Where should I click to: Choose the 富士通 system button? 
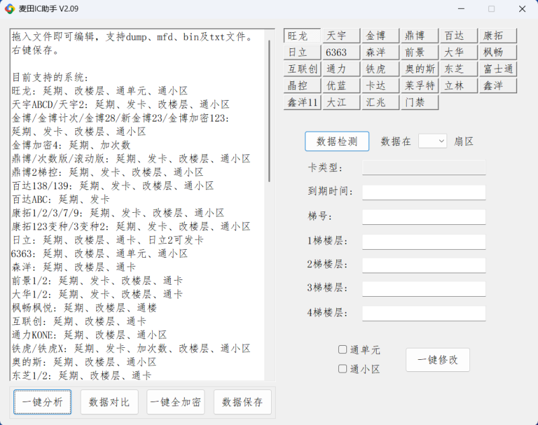[x=498, y=69]
